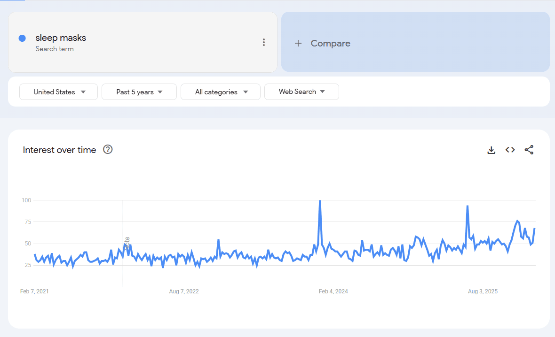The width and height of the screenshot is (555, 337).
Task: Share the Interest over time chart
Action: (x=529, y=150)
